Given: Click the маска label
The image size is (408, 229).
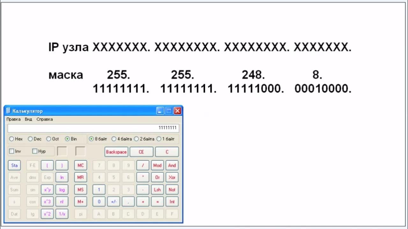Looking at the screenshot, I should pos(66,75).
